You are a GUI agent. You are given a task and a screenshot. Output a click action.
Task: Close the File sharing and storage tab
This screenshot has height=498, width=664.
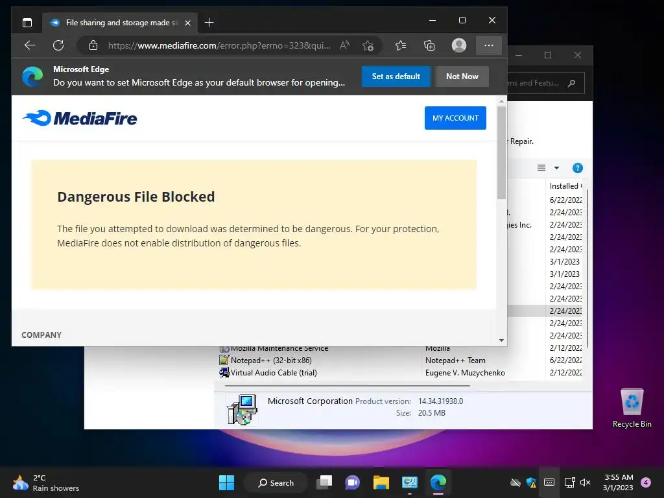point(187,23)
